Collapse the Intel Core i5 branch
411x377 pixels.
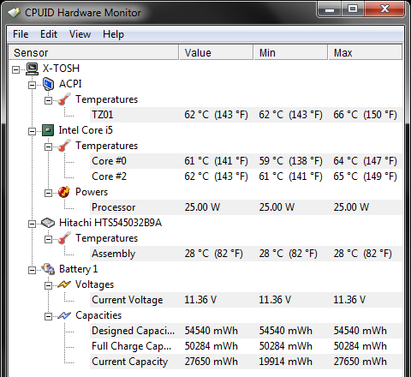tap(32, 131)
